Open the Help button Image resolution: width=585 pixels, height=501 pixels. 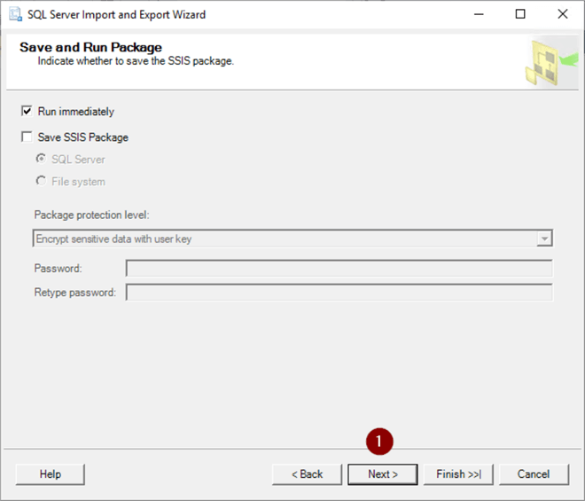(51, 474)
